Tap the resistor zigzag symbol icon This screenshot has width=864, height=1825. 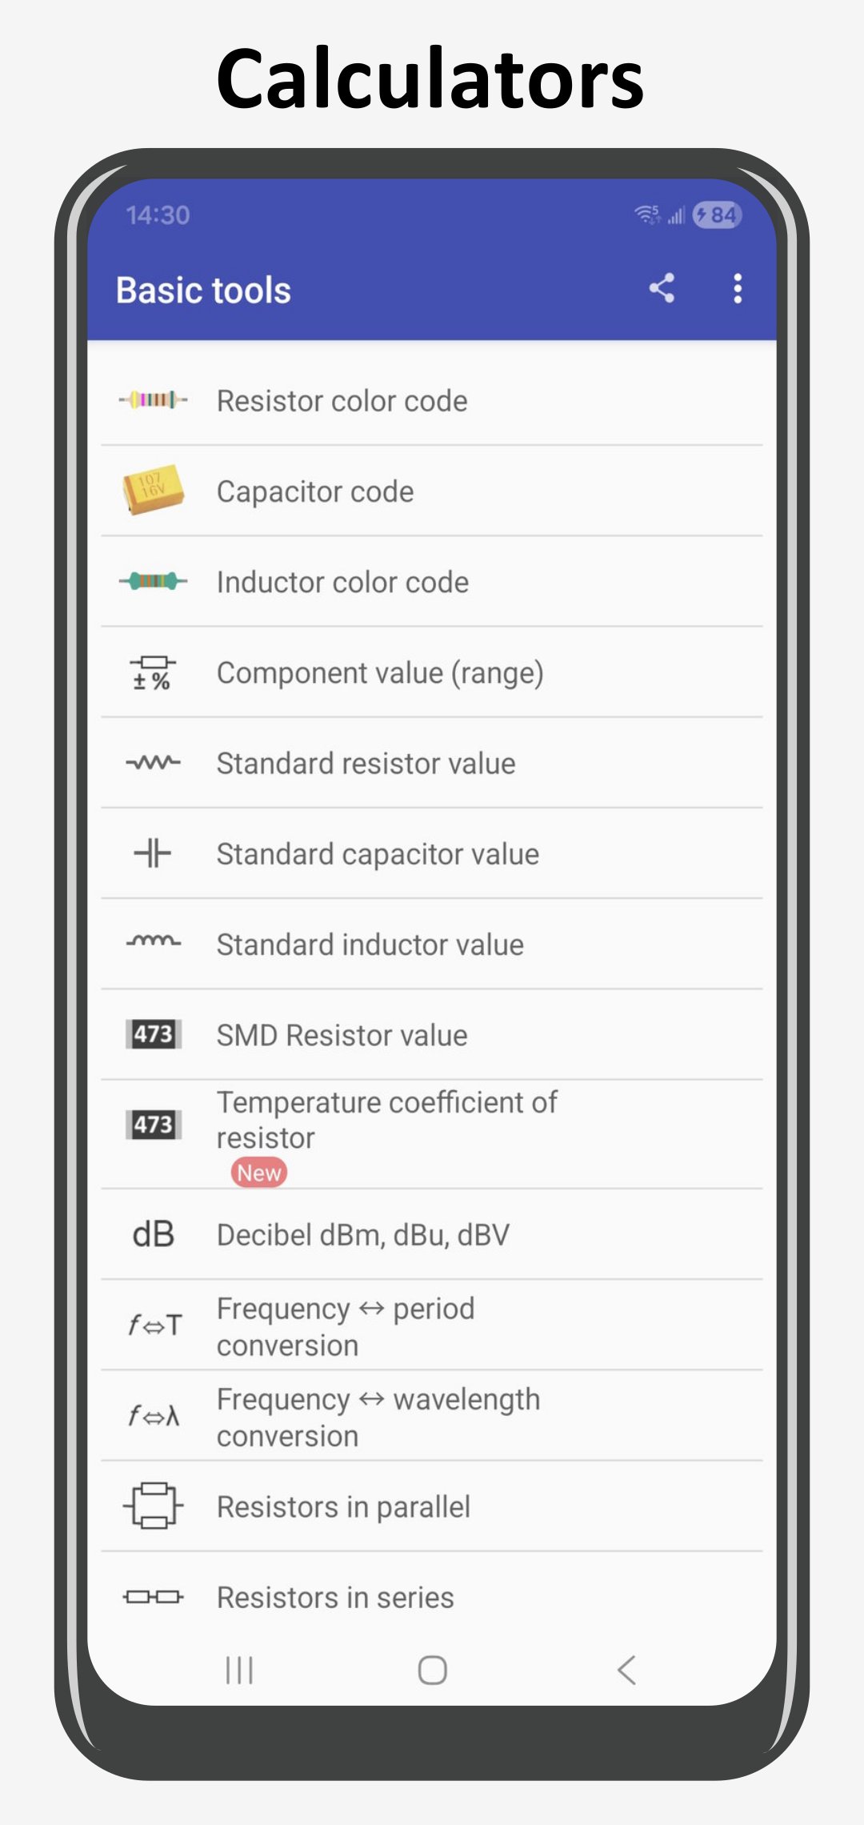(153, 763)
